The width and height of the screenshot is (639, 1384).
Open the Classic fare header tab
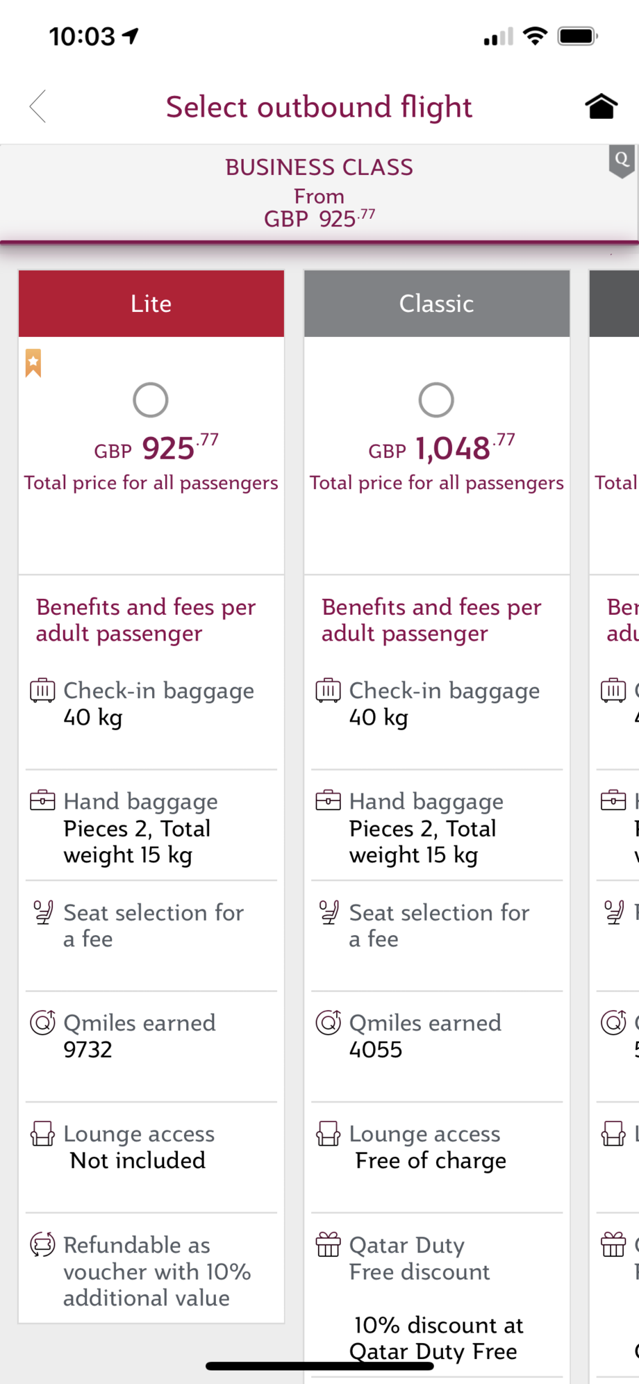coord(437,304)
